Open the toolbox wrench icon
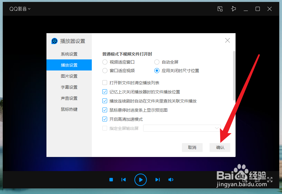 [x=245, y=180]
